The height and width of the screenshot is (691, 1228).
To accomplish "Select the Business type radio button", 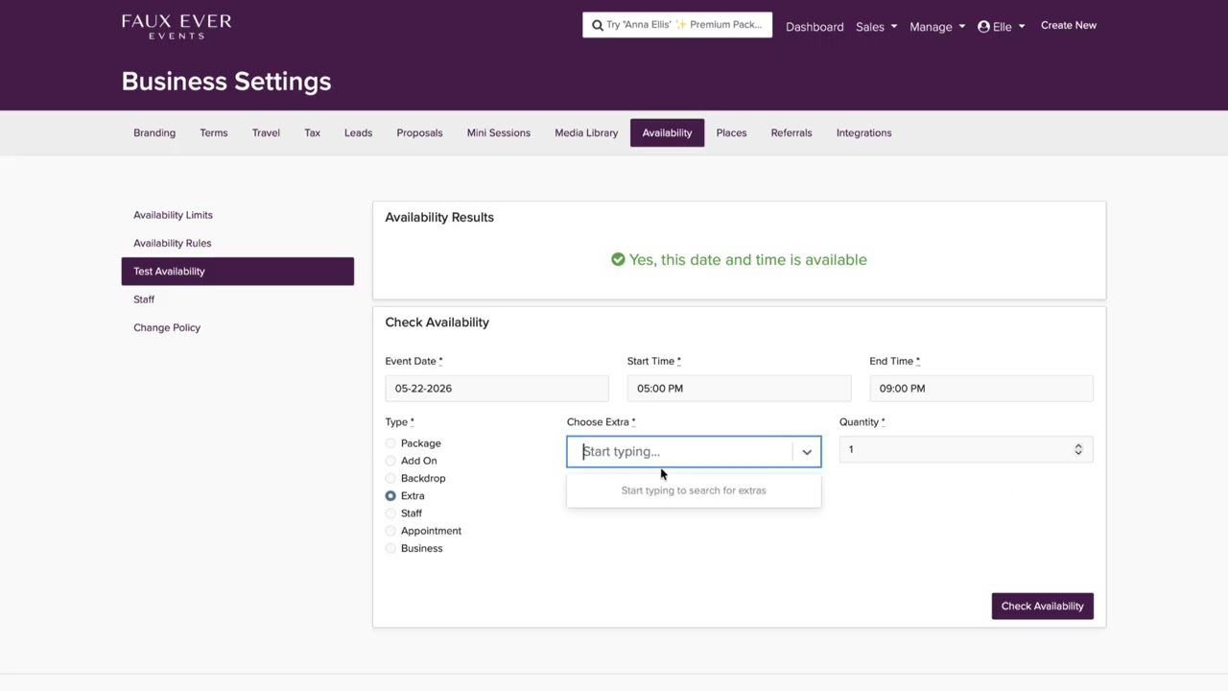I will point(390,548).
